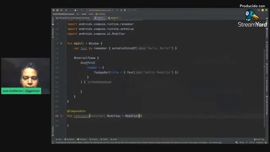The width and height of the screenshot is (270, 152).
Task: Click the it: PaddingValues inlay hint
Action: point(100,82)
